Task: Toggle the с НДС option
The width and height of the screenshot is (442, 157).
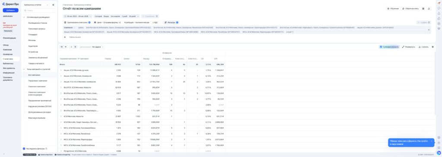Action: pyautogui.click(x=156, y=22)
